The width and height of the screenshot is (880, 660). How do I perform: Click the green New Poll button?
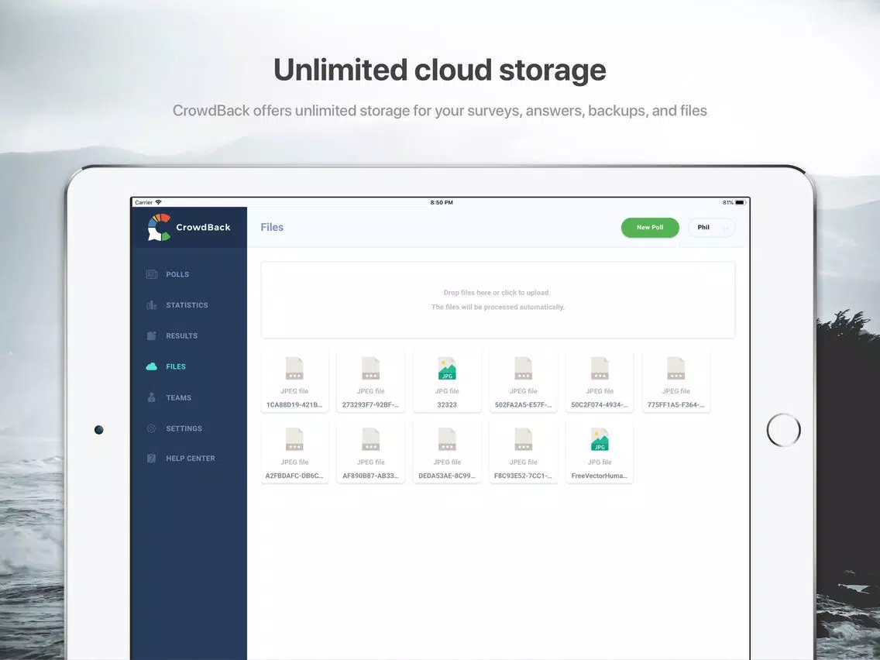click(x=650, y=227)
